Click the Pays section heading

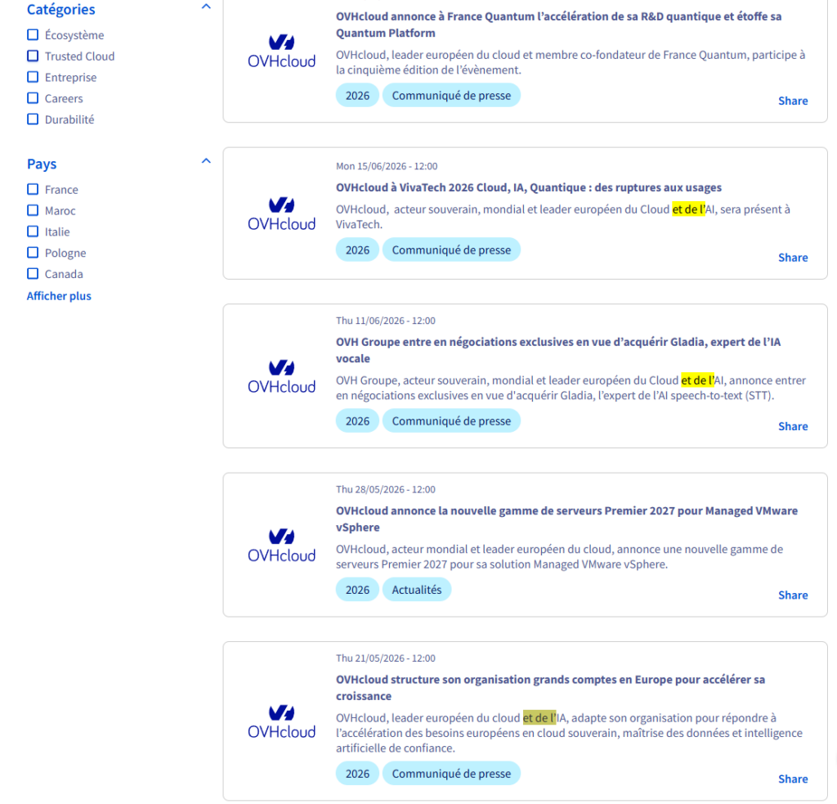click(42, 164)
